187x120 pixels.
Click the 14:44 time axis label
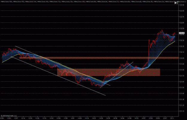click(x=122, y=118)
